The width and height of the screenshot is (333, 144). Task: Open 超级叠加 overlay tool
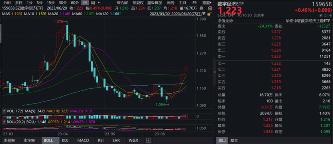tap(155, 3)
